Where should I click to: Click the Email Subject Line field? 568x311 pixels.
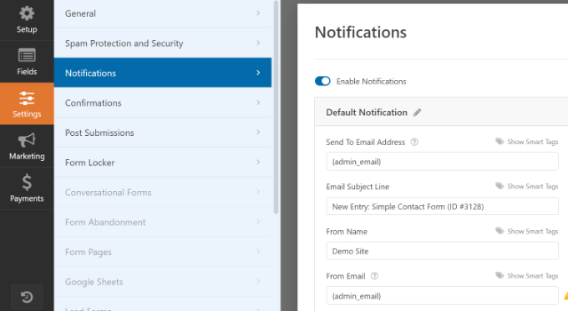[x=442, y=206]
